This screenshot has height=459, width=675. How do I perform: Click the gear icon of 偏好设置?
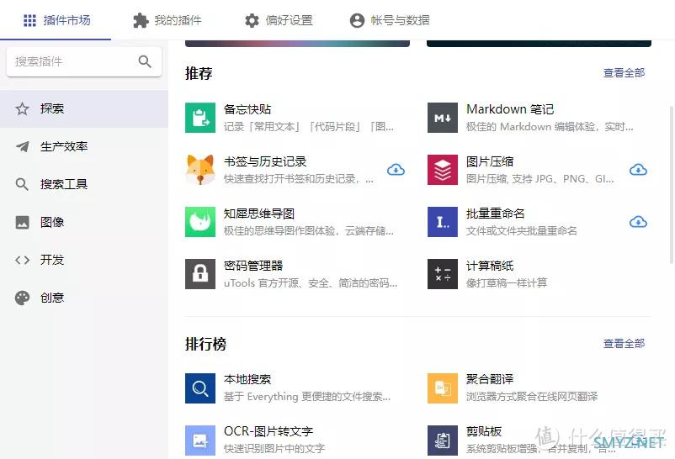coord(252,20)
